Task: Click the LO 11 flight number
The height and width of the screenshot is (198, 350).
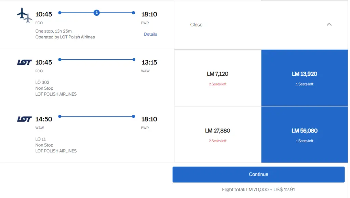Action: point(41,139)
